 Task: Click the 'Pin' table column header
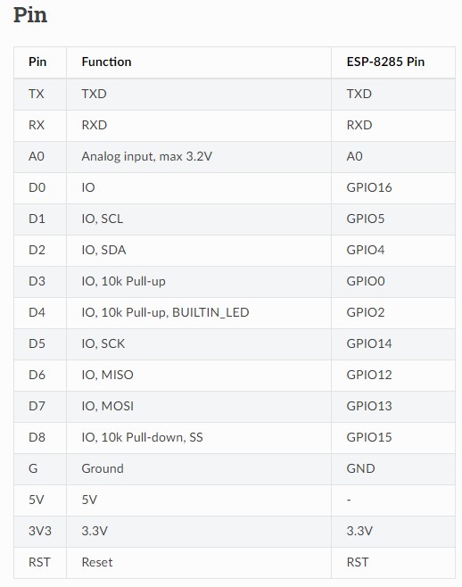pyautogui.click(x=37, y=62)
